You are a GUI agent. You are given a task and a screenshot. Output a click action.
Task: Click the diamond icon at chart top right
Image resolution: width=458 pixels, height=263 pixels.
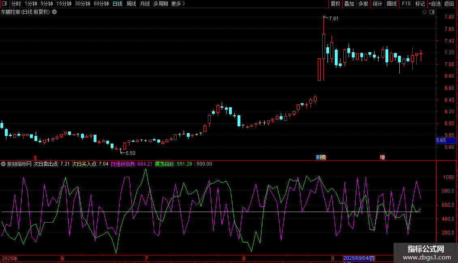[425, 12]
